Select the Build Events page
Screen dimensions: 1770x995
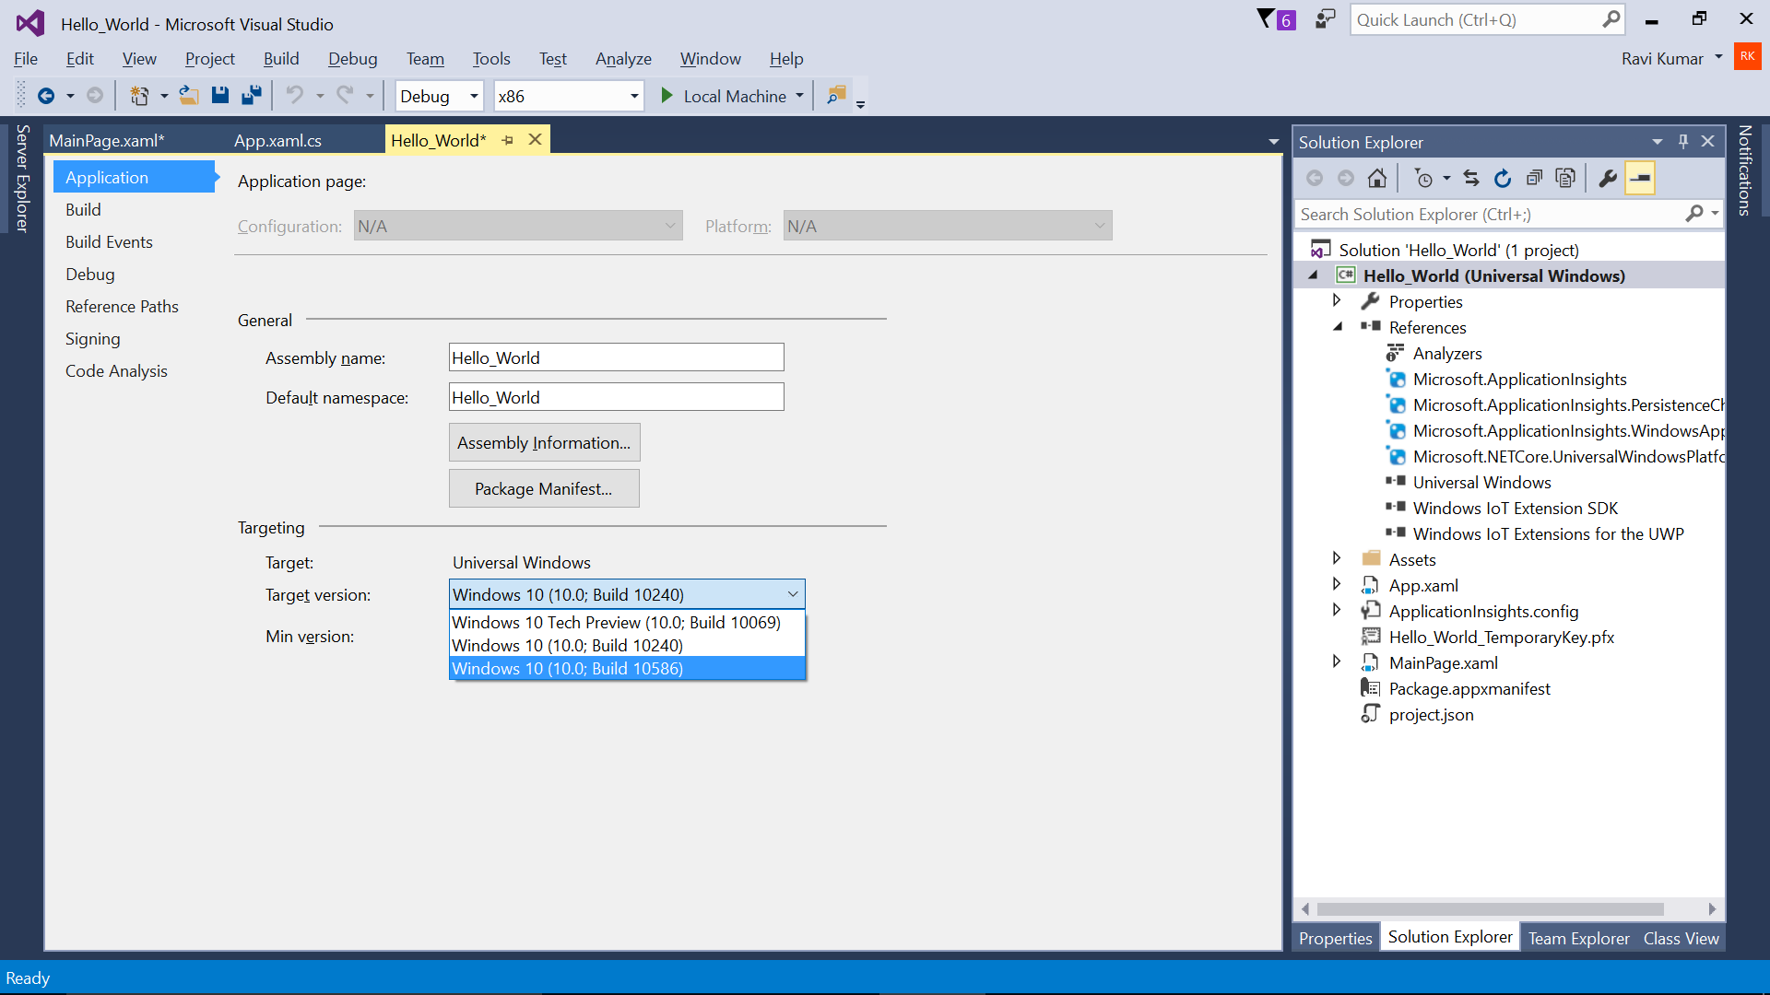pos(109,242)
